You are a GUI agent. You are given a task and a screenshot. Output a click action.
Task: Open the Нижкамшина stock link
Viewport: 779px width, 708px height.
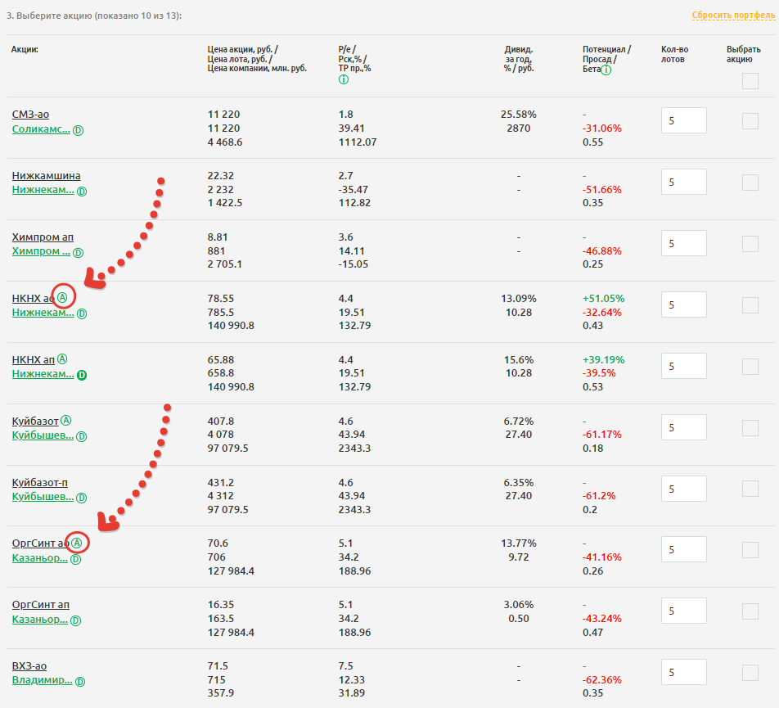[46, 176]
